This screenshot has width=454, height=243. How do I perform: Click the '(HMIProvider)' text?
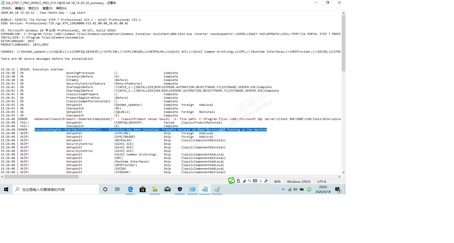(126, 165)
